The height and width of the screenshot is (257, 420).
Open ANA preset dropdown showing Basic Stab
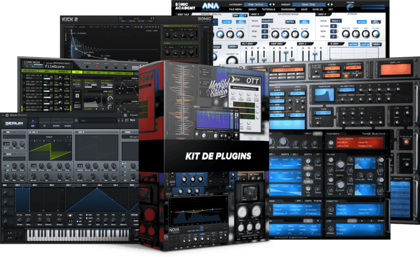309,5
